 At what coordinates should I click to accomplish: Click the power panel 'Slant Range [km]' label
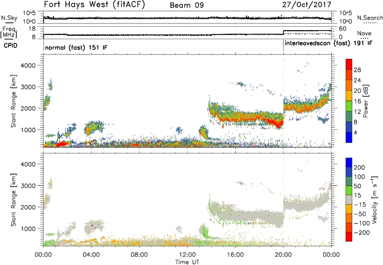pos(13,101)
